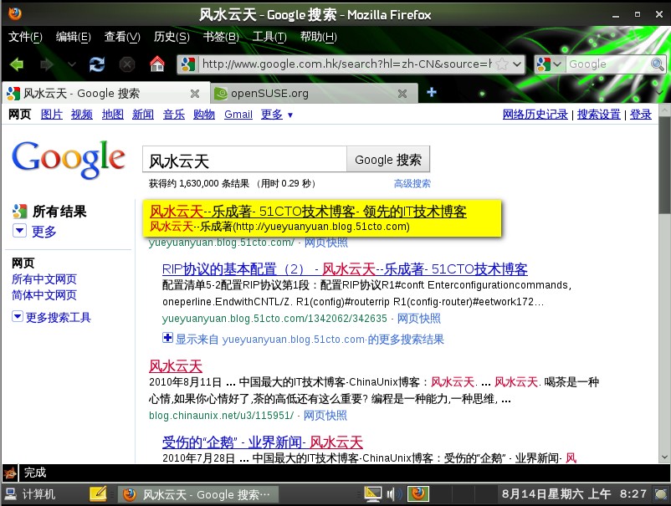Viewport: 671px width, 506px height.
Task: Click the main search box containing 风水云天
Action: (x=244, y=160)
